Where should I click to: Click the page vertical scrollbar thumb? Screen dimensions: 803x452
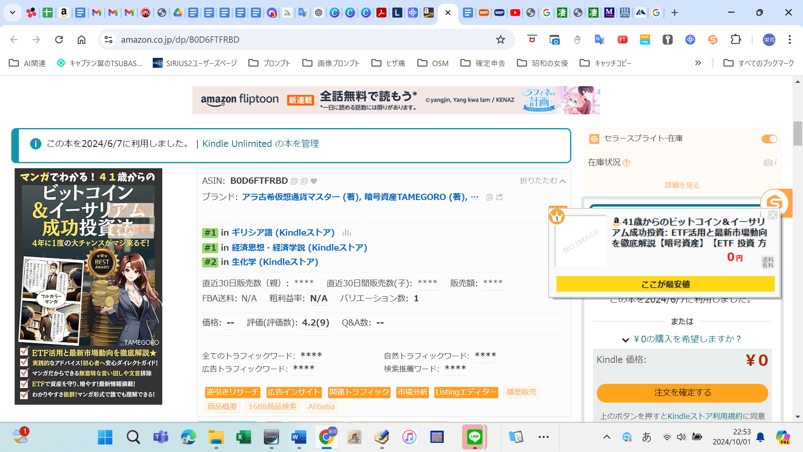click(x=798, y=133)
